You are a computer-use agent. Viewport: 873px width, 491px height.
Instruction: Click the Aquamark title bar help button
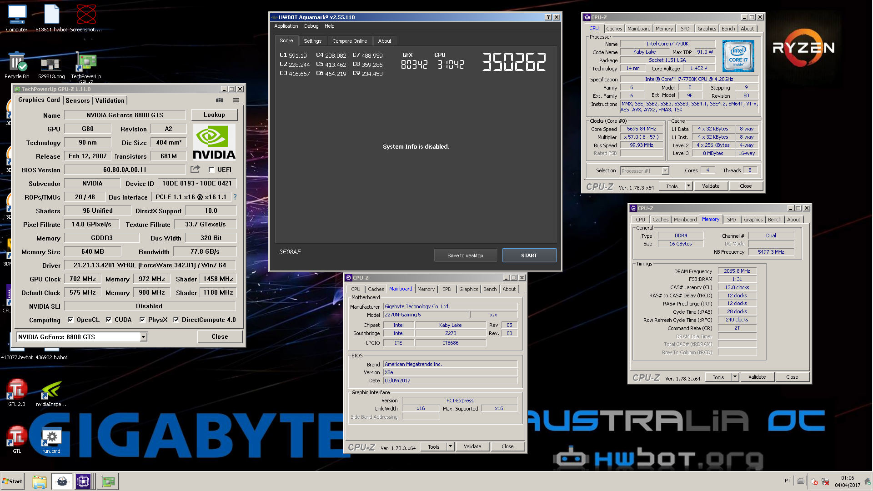pos(548,17)
